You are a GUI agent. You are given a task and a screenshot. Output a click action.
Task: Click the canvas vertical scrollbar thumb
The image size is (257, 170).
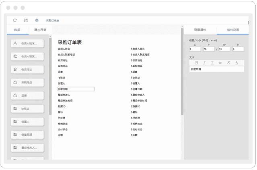point(182,72)
